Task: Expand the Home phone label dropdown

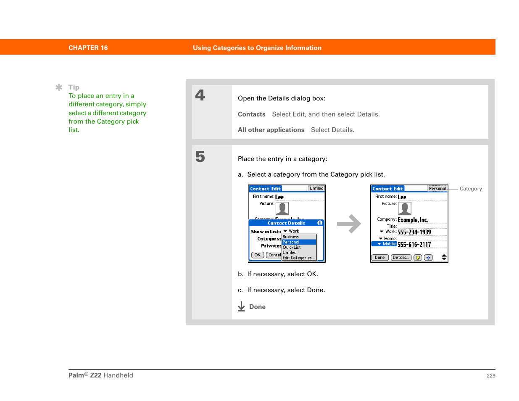Action: click(x=388, y=238)
